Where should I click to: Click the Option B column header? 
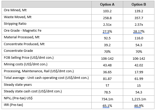[x=139, y=4]
